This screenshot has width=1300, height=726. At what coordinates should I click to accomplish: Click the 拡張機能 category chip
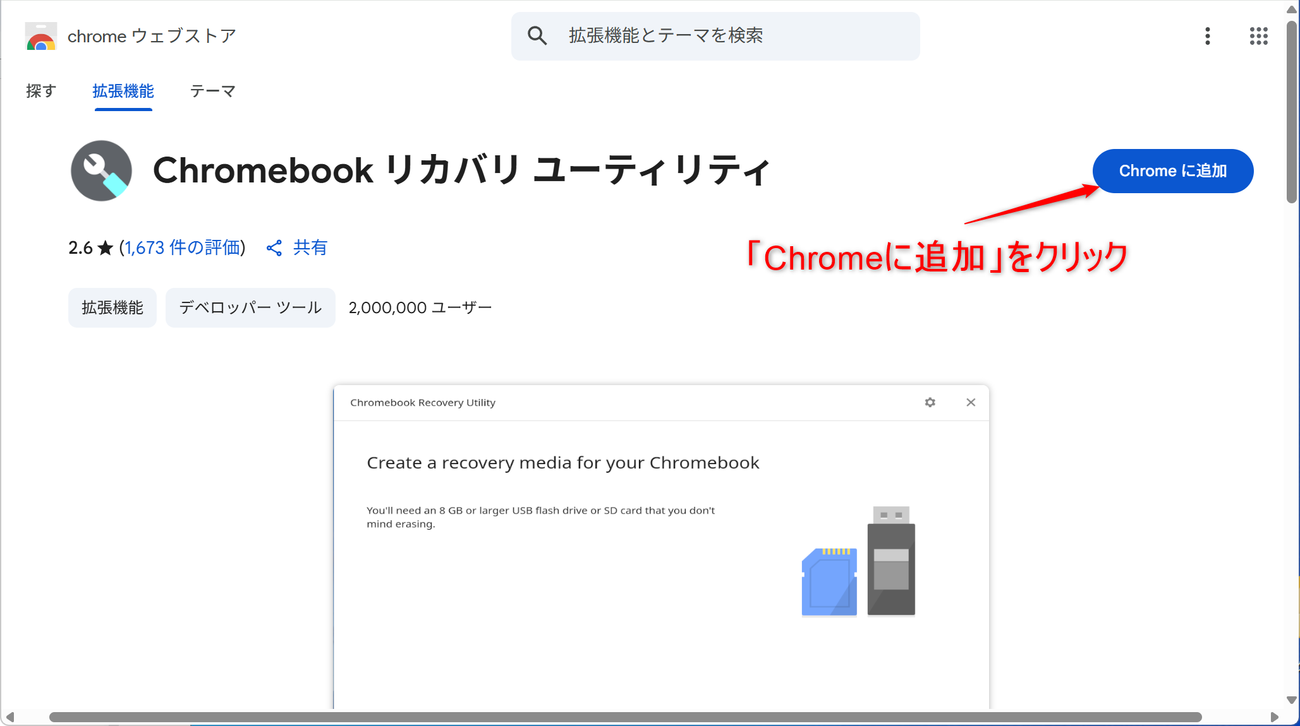tap(112, 307)
